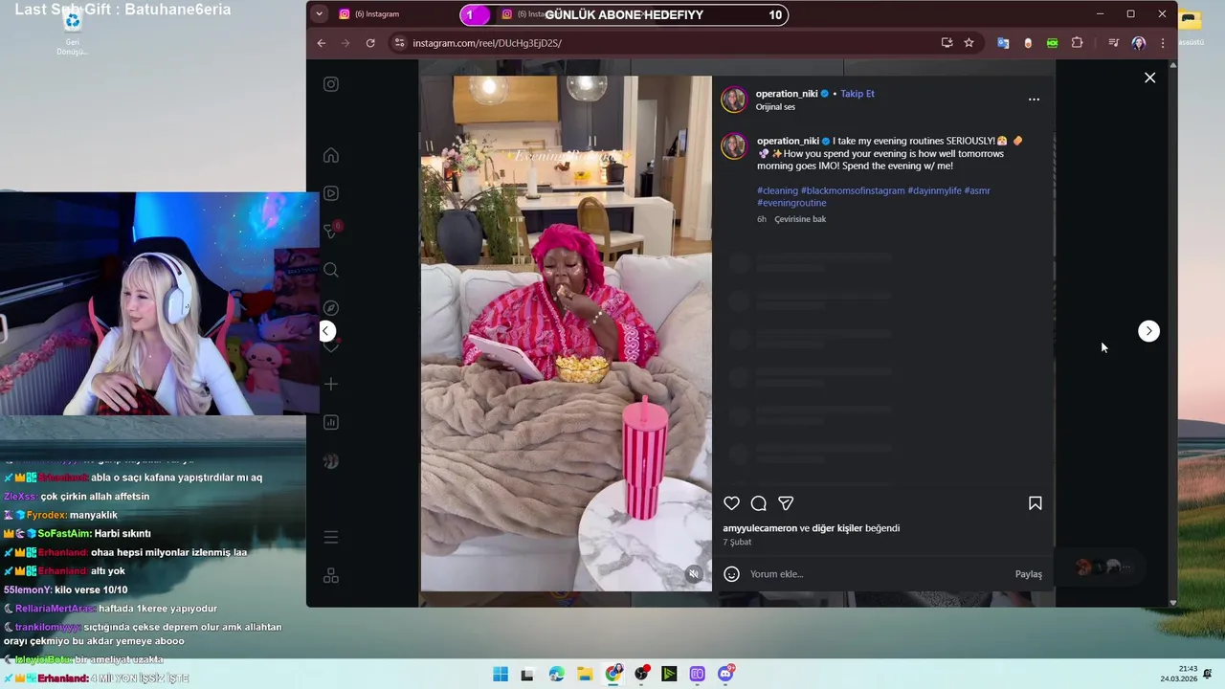Open Chrome media control icon
This screenshot has width=1225, height=689.
pyautogui.click(x=1113, y=43)
